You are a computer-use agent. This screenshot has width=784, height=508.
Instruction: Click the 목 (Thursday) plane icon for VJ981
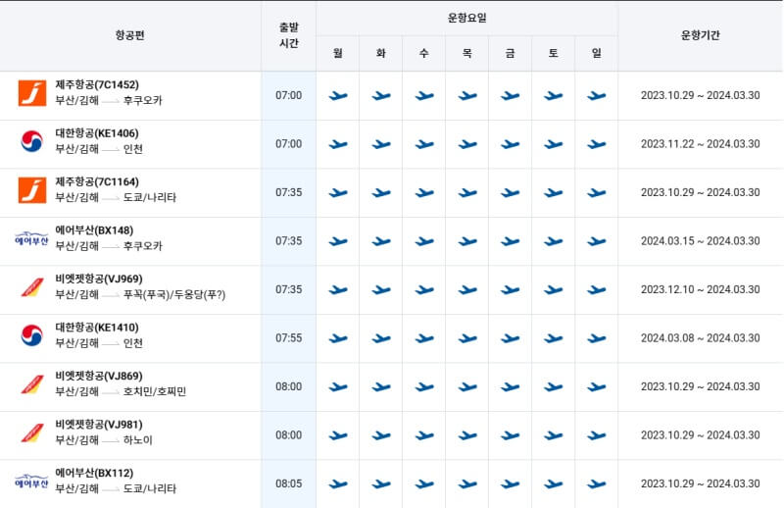[x=467, y=435]
